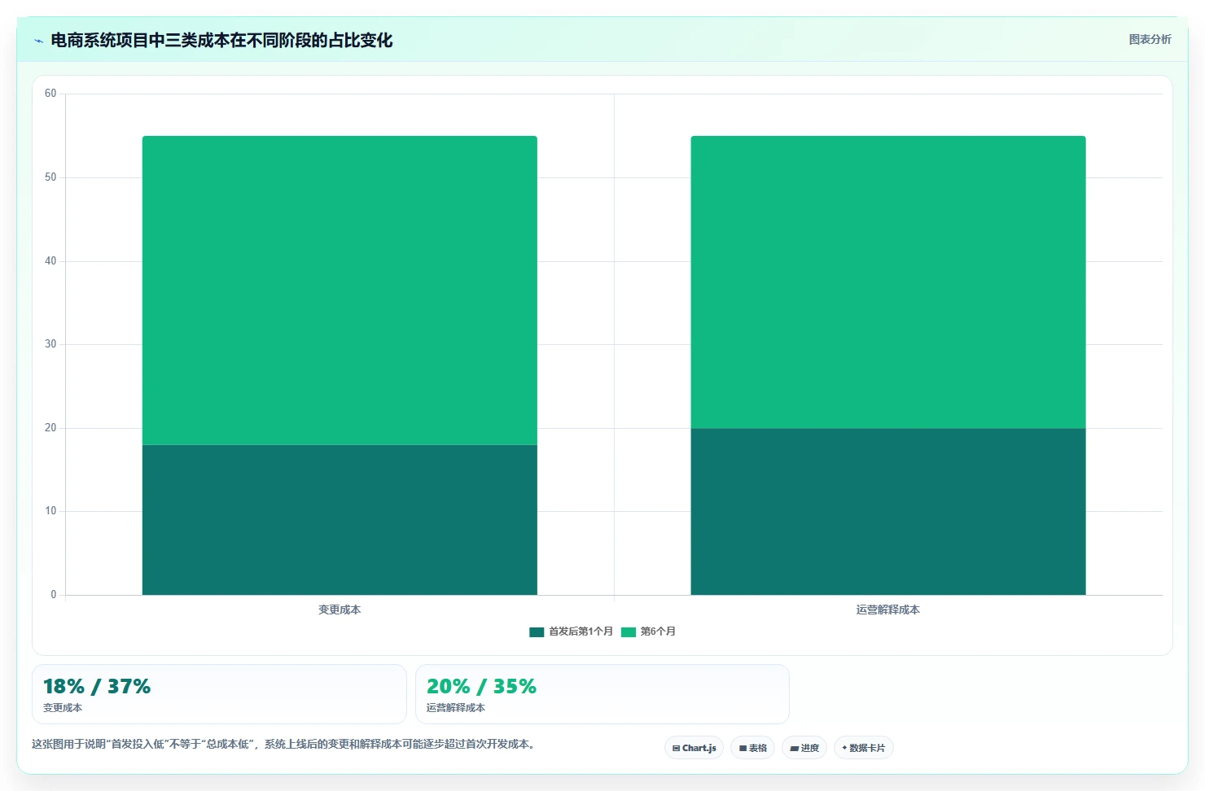Click the small icon before the chart title

38,41
